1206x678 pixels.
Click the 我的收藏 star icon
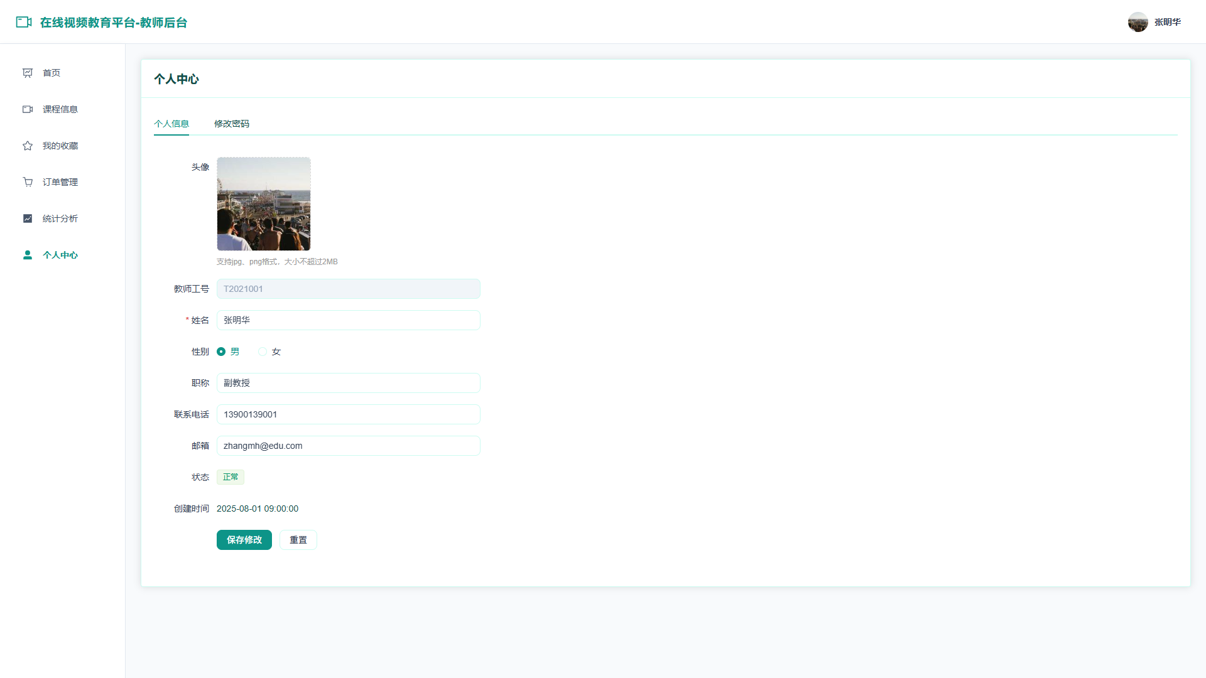pos(28,146)
